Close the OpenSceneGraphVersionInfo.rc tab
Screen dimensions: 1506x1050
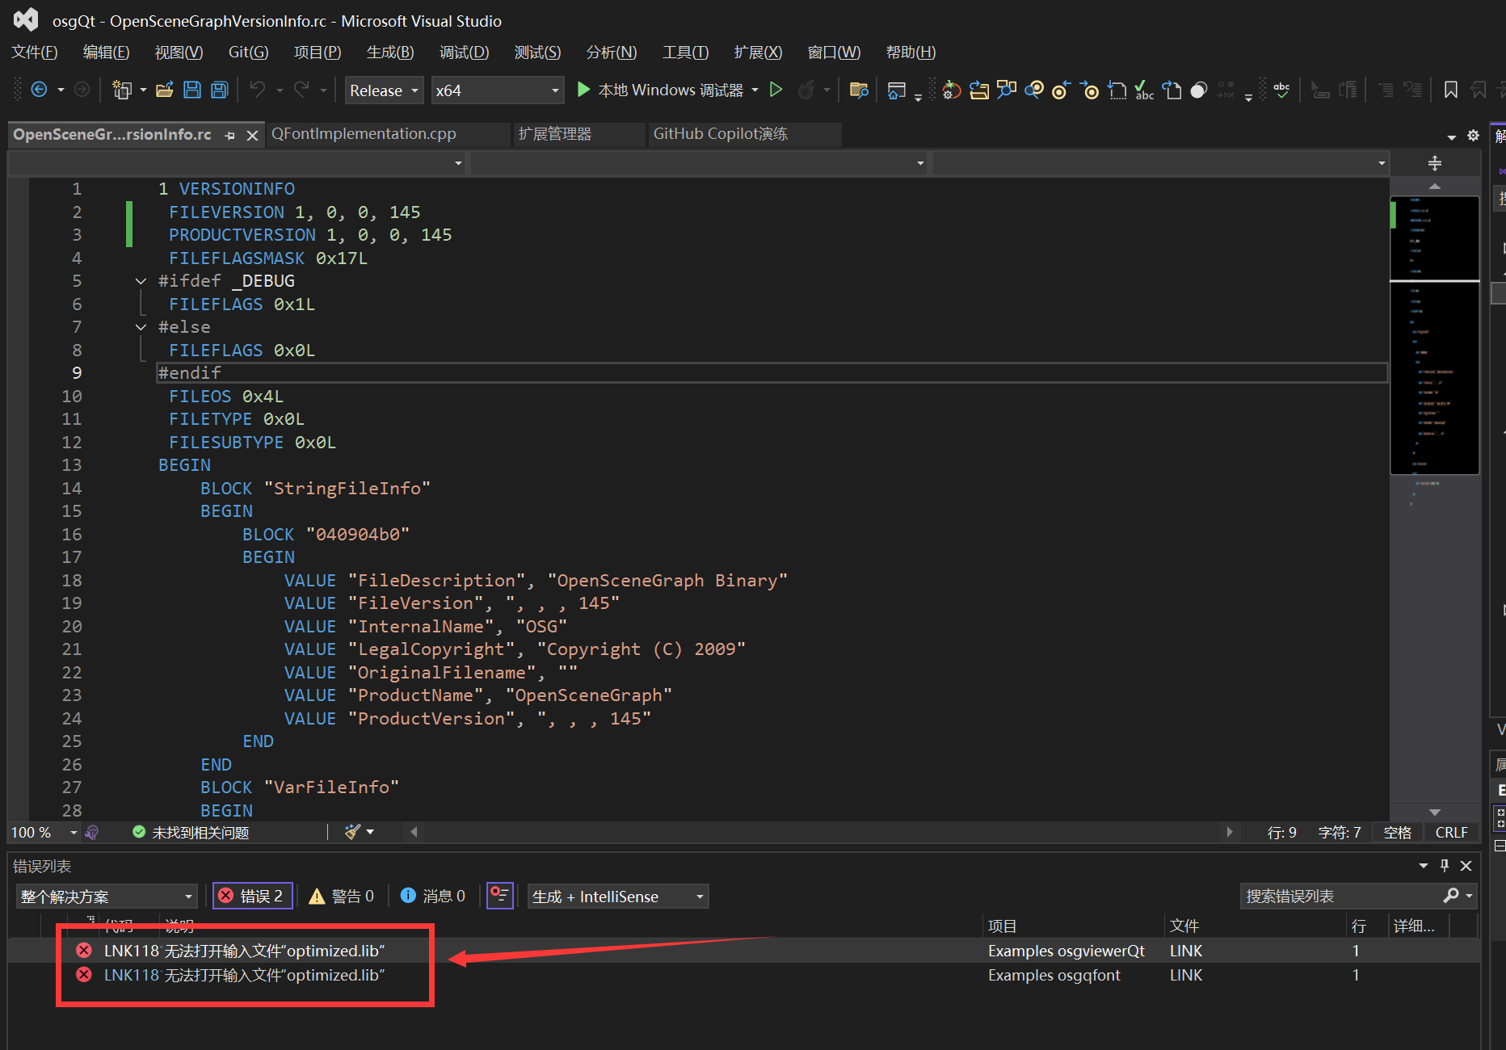click(252, 136)
